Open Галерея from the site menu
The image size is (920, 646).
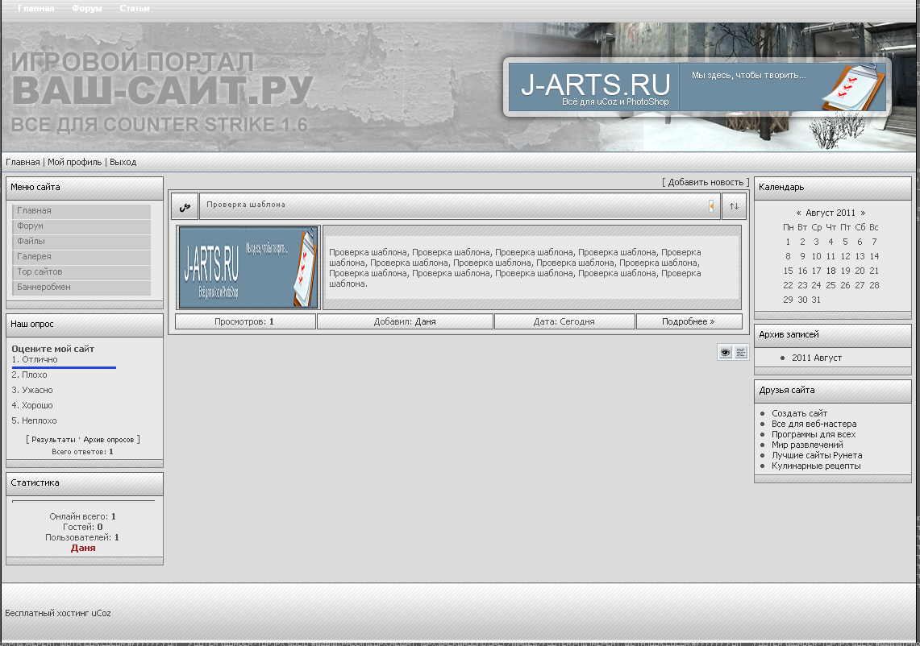pyautogui.click(x=34, y=257)
